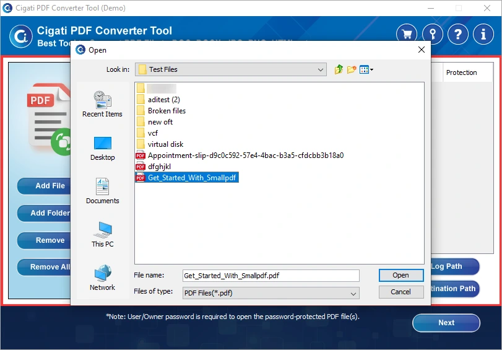Select the blurred-name folder at top

pyautogui.click(x=156, y=89)
